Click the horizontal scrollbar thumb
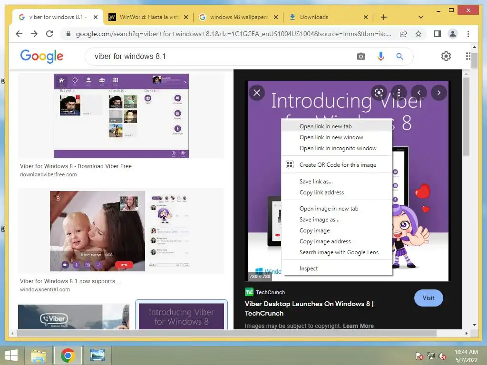 [x=226, y=333]
